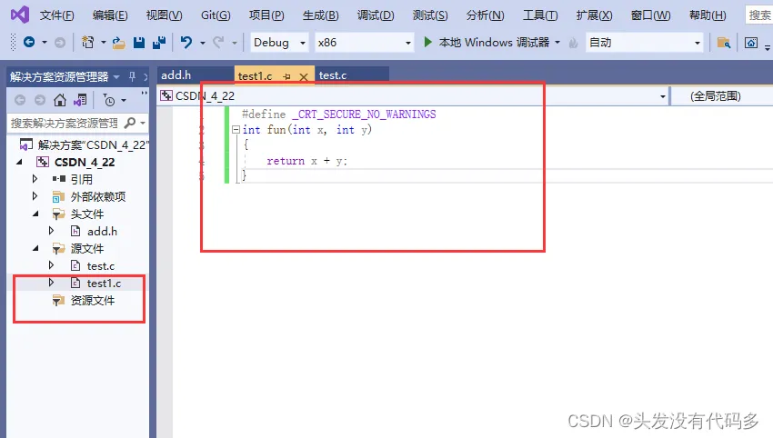Click the Solution Explorer search field
The width and height of the screenshot is (773, 438).
(x=65, y=123)
